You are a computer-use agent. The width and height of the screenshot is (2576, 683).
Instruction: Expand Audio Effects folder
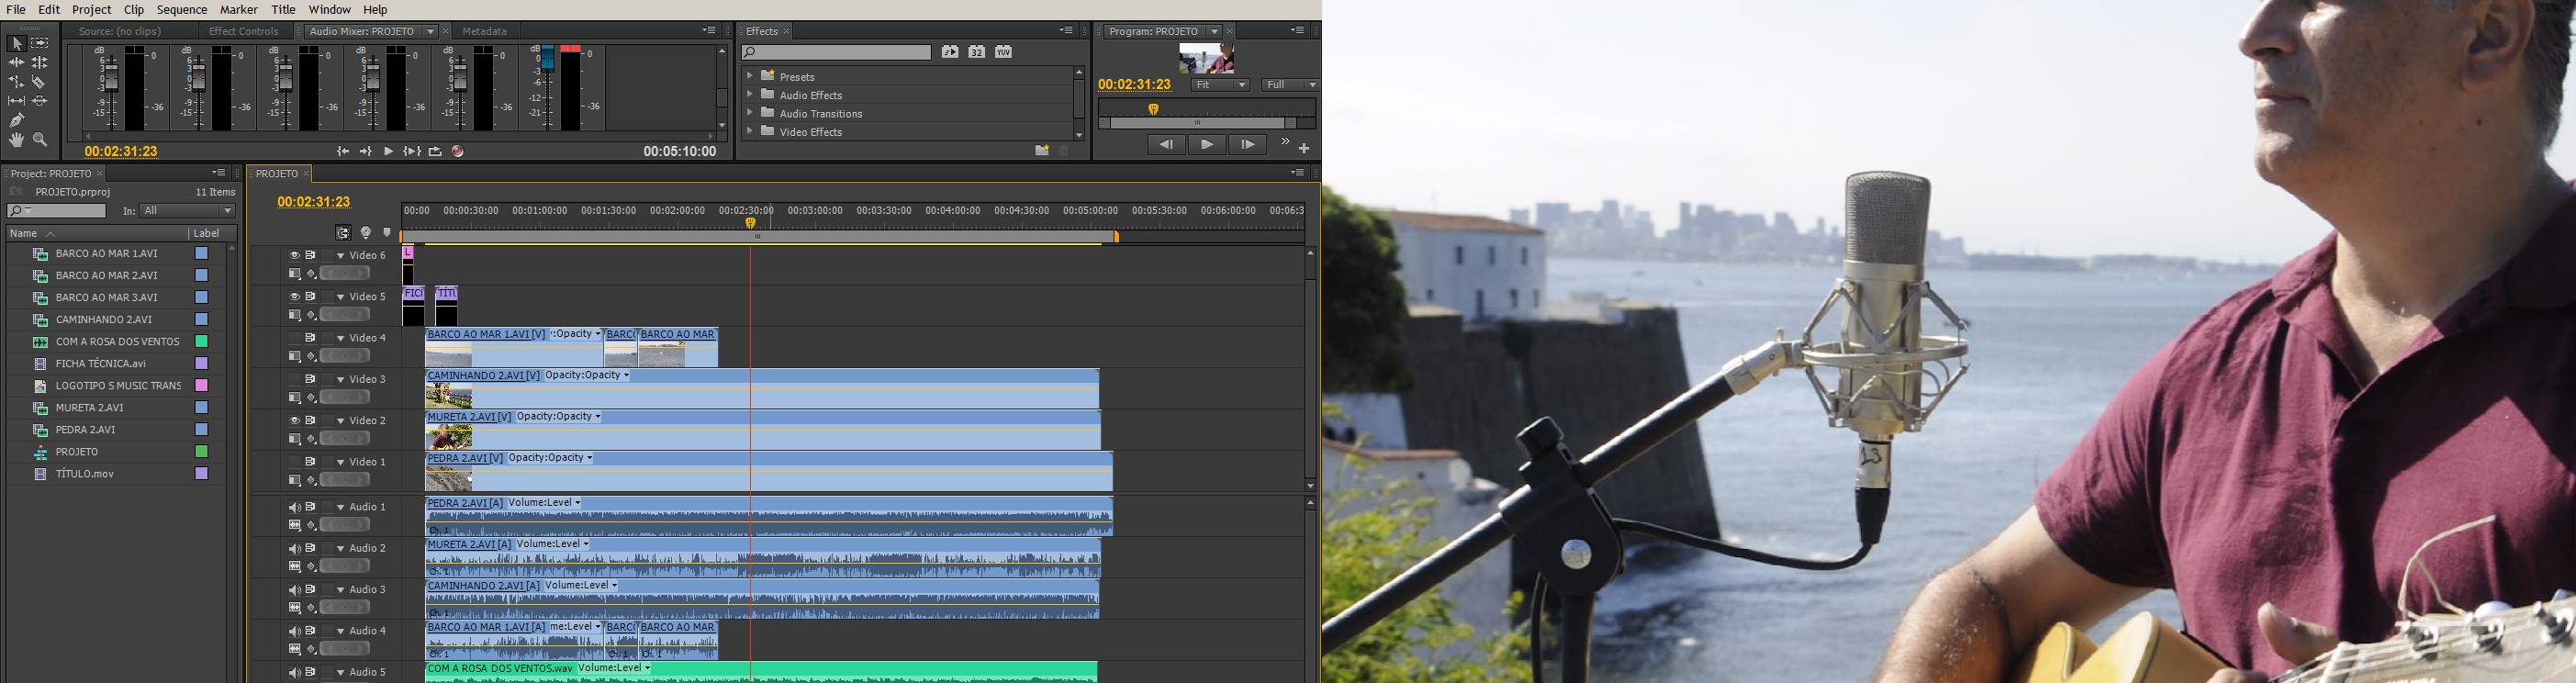[x=749, y=94]
